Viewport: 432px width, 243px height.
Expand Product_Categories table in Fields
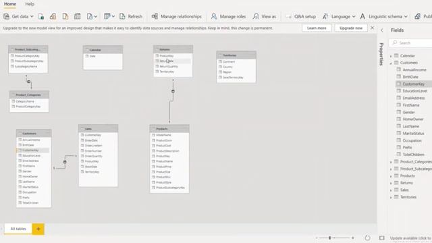pyautogui.click(x=391, y=162)
